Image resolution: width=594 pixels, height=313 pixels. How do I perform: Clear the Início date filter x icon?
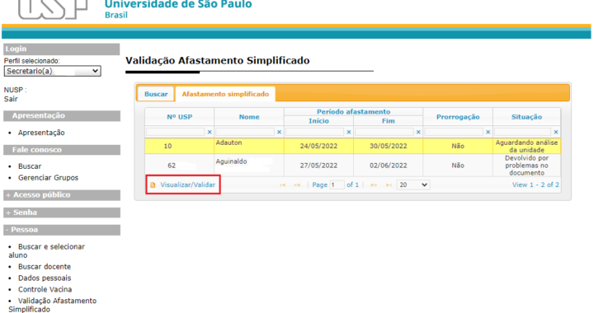(349, 132)
